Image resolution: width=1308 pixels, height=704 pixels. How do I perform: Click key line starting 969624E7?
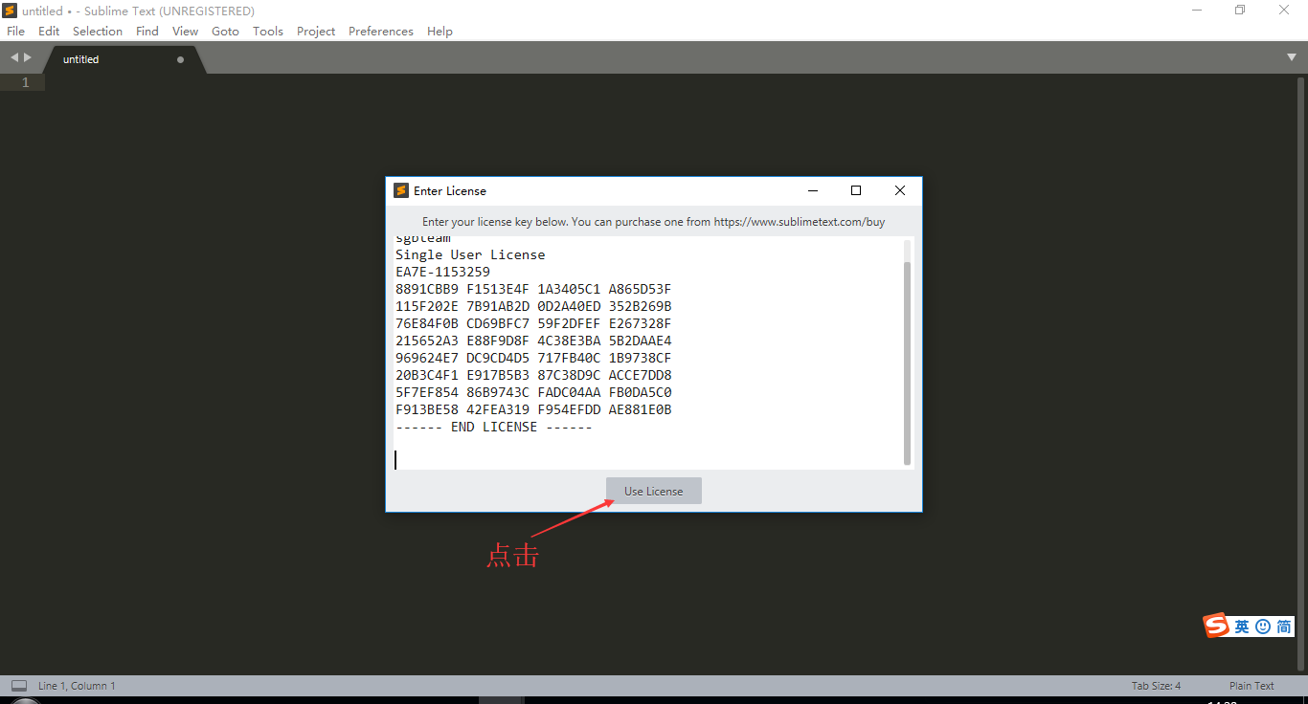click(533, 358)
